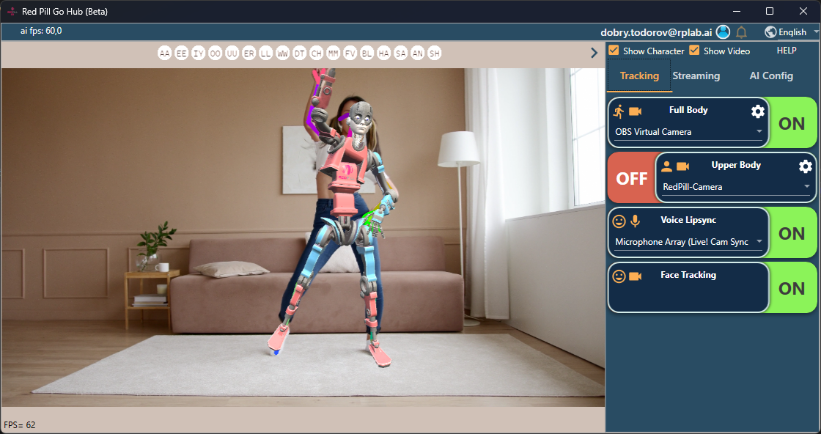
Task: Expand the Microphone Array device dropdown
Action: (x=689, y=242)
